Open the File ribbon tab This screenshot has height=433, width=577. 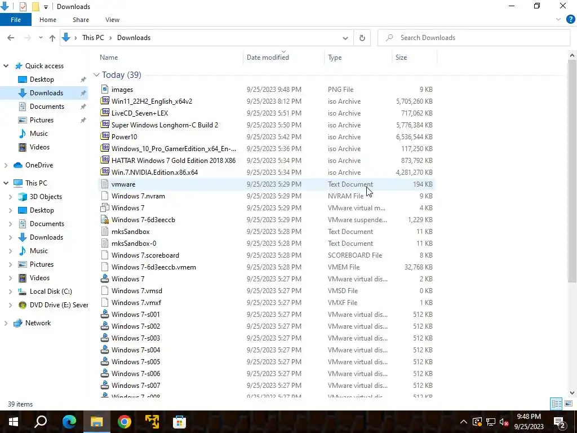pyautogui.click(x=15, y=20)
